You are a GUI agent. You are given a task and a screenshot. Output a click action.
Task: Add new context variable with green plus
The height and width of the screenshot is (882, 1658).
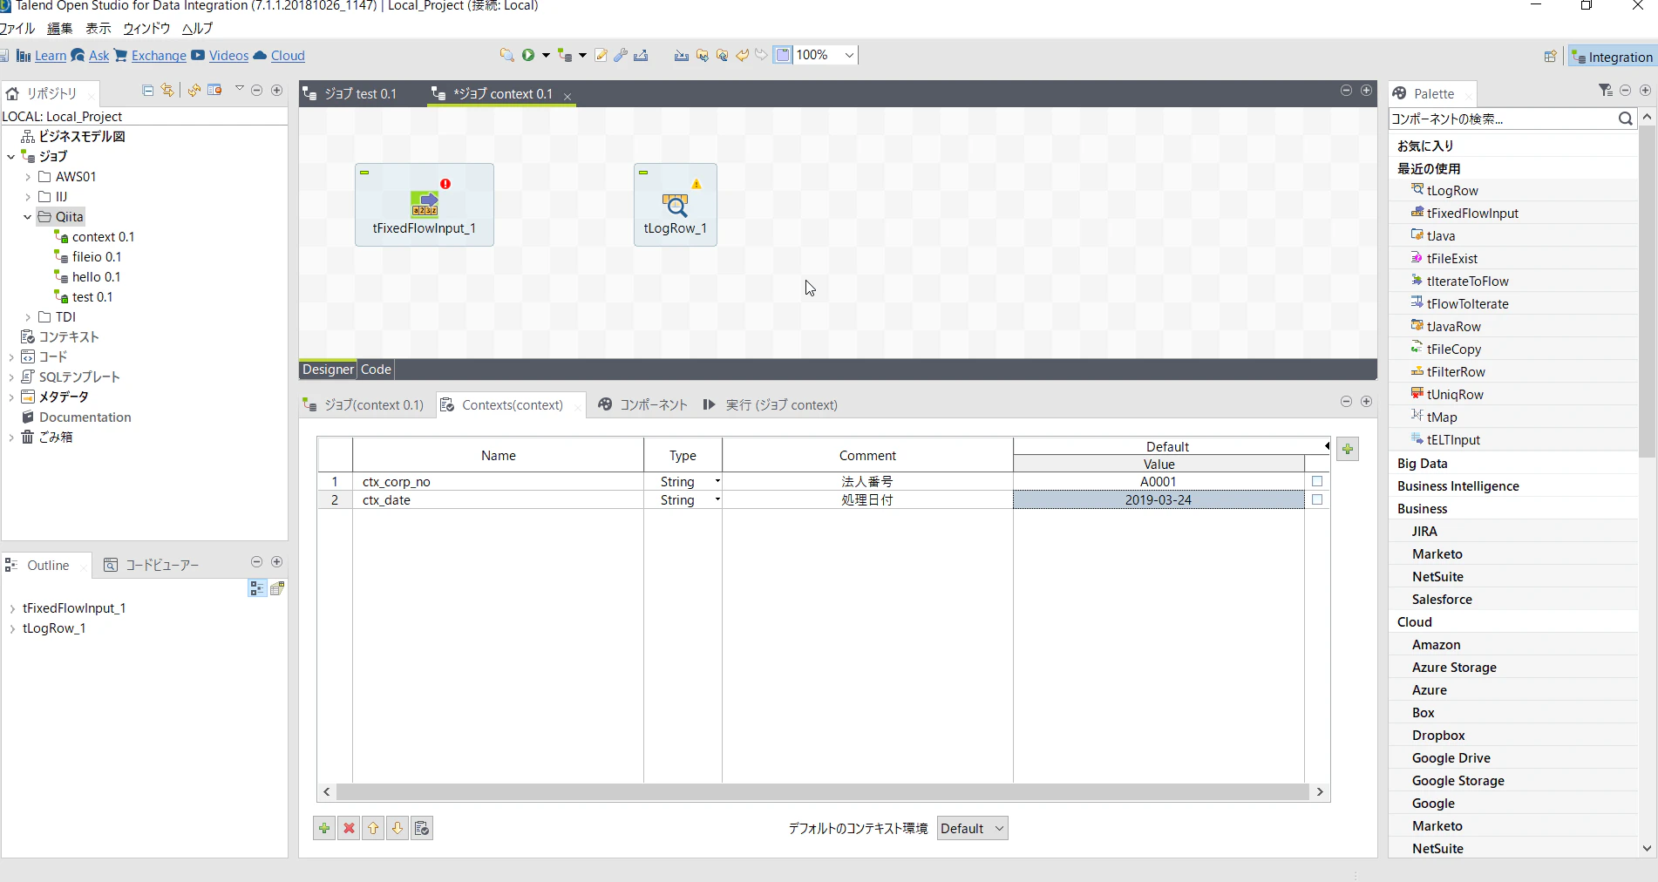coord(324,828)
